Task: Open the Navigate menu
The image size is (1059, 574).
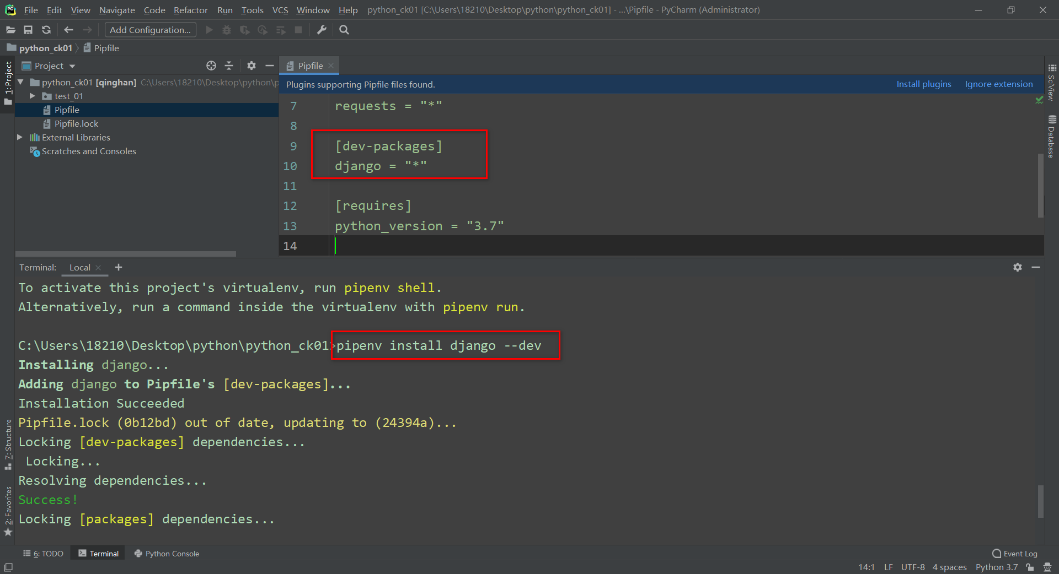Action: [x=117, y=10]
